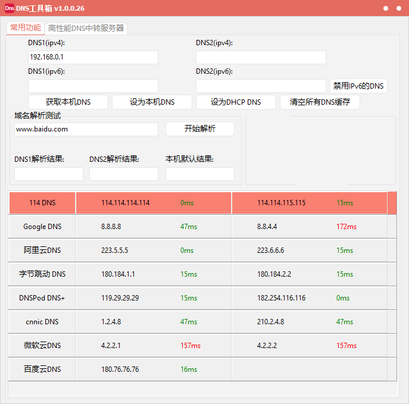Focus the DNS2(ipv6) input field
This screenshot has height=404, width=409.
pos(261,86)
